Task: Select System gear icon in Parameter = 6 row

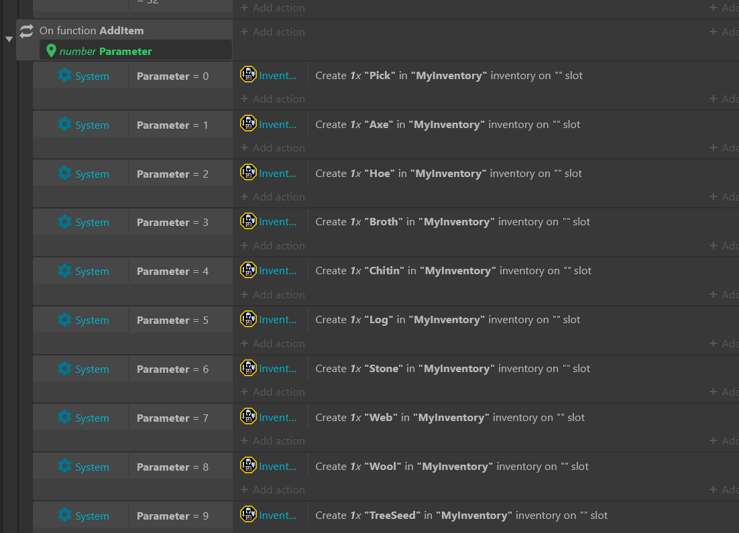Action: click(x=64, y=369)
